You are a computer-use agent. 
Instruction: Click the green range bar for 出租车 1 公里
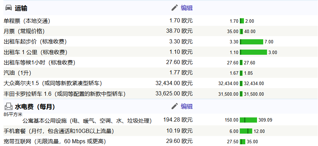coord(253,52)
